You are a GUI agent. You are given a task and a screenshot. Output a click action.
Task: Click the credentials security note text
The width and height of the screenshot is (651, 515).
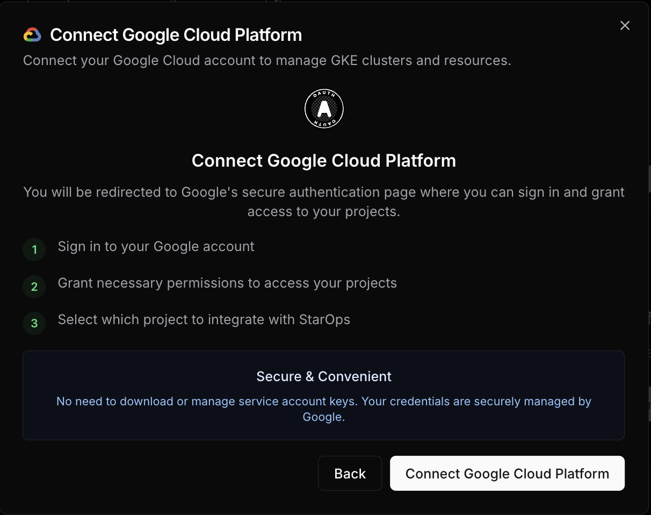click(x=324, y=409)
